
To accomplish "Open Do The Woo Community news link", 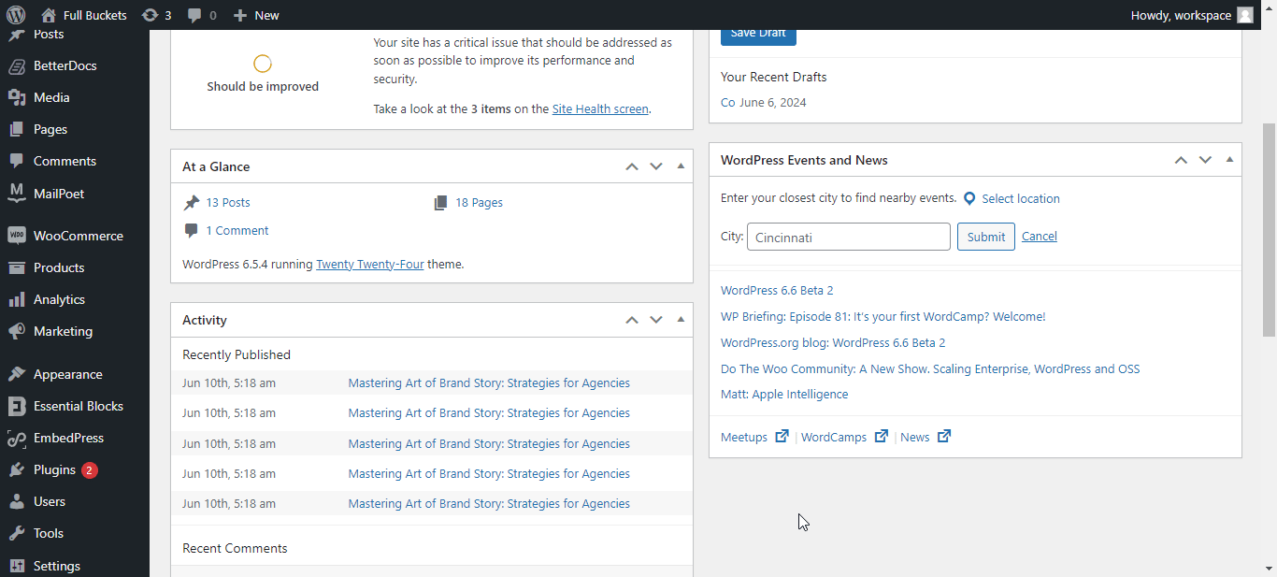I will tap(930, 368).
